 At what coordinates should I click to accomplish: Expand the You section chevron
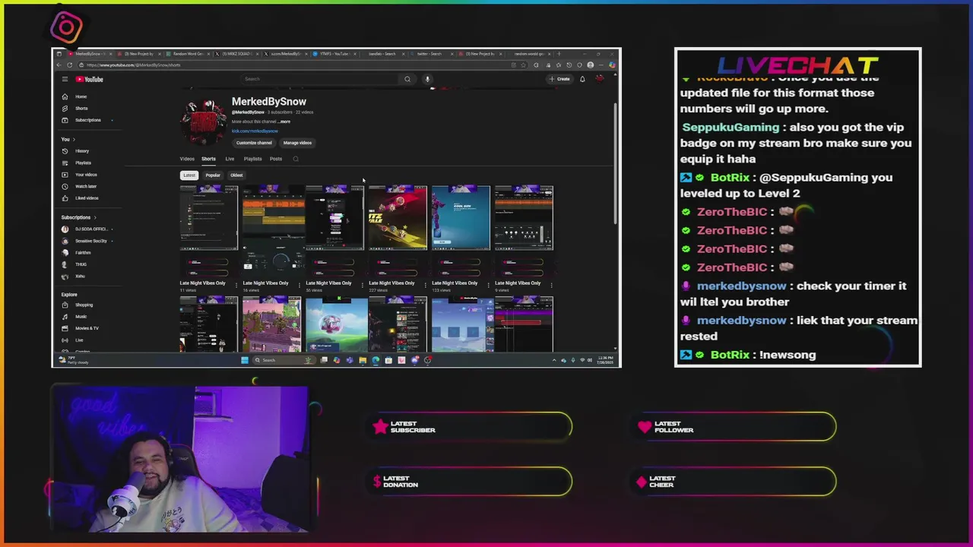pos(74,139)
